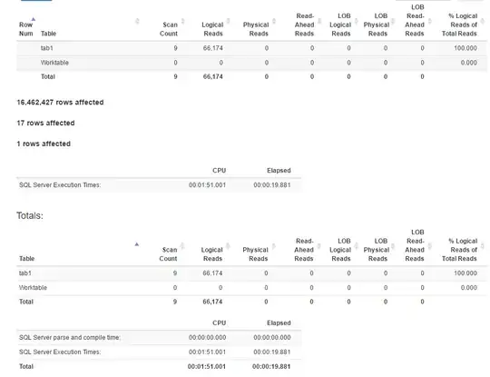The image size is (490, 377).
Task: Sort Physical Reads in the Row Num table
Action: pos(274,21)
